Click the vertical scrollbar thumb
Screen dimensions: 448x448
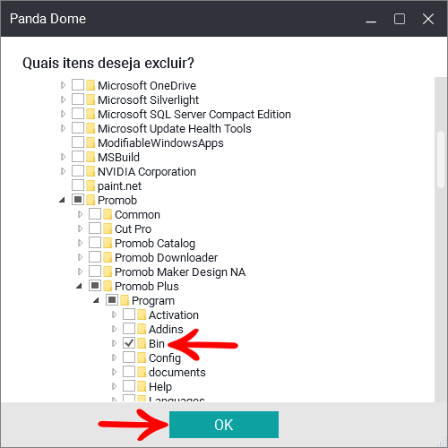(x=441, y=159)
